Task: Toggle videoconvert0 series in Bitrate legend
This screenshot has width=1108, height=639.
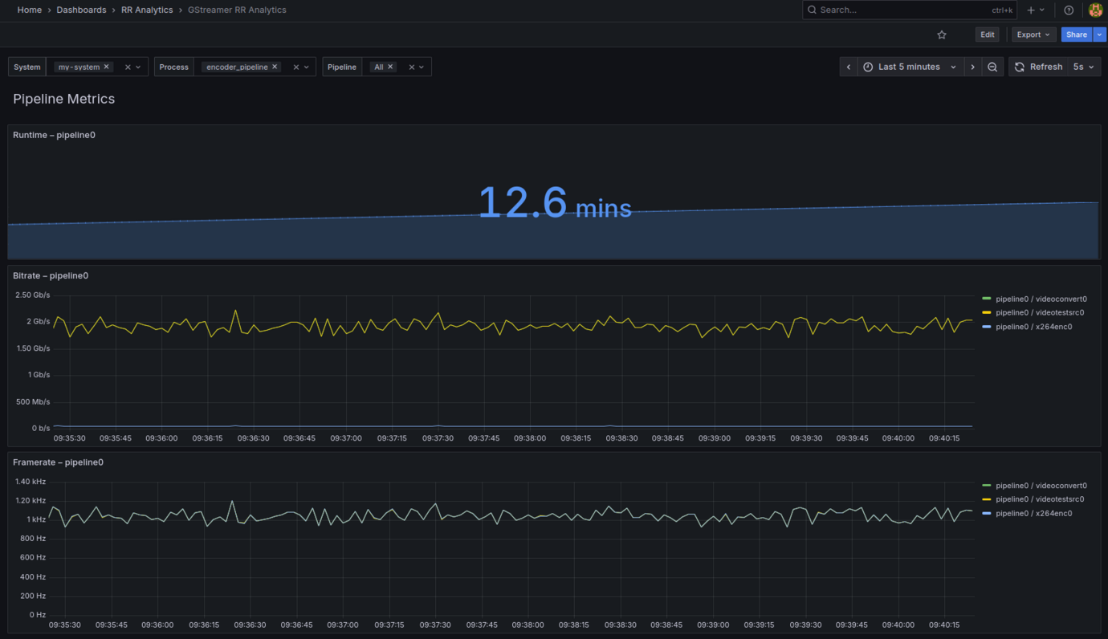Action: coord(1041,299)
